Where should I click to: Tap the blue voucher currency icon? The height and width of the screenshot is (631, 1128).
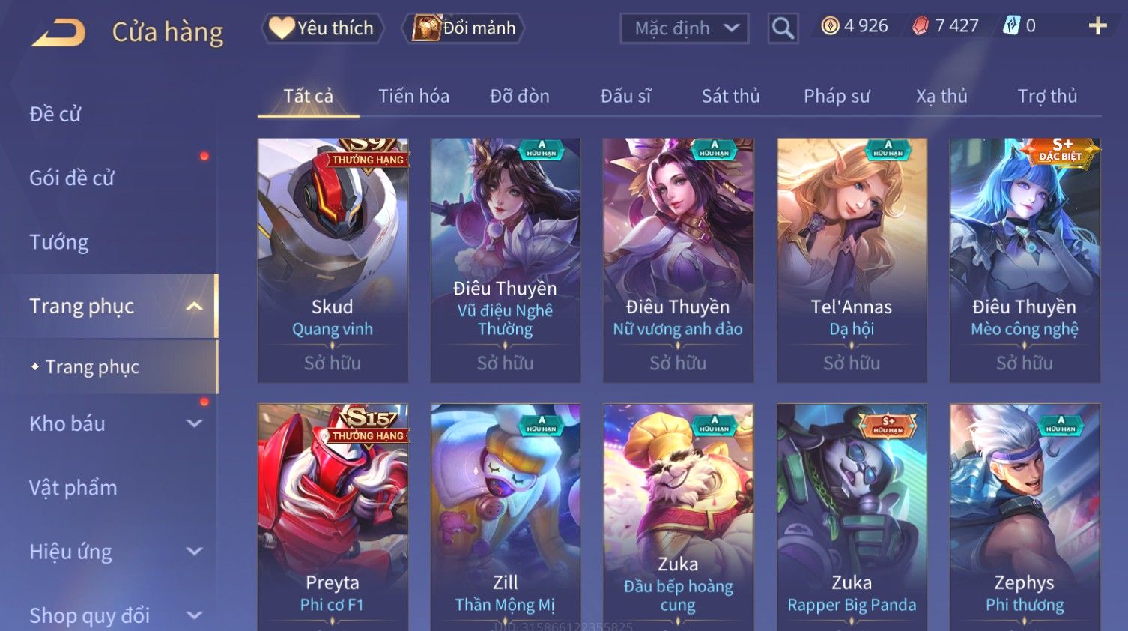tap(1011, 26)
